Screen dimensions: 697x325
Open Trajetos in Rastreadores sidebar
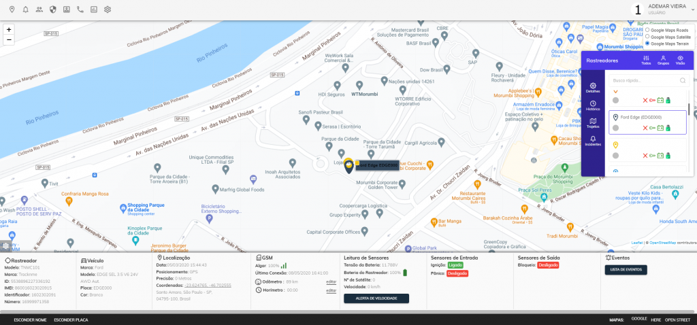pyautogui.click(x=593, y=123)
